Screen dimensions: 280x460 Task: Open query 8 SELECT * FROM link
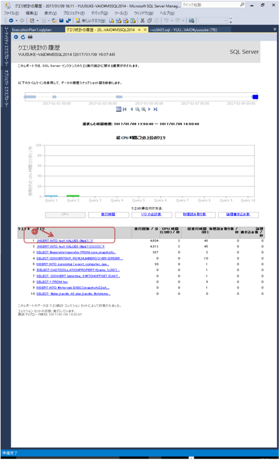click(x=52, y=282)
